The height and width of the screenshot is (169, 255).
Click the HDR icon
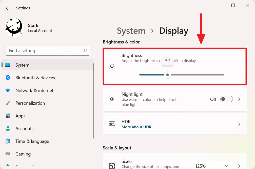pyautogui.click(x=112, y=124)
